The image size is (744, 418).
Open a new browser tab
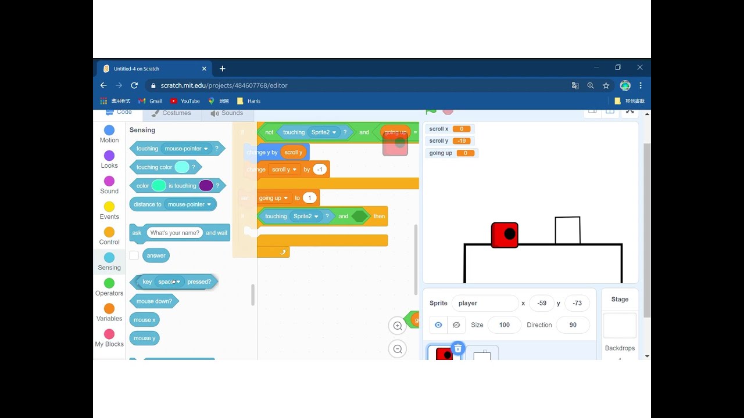[x=222, y=69]
